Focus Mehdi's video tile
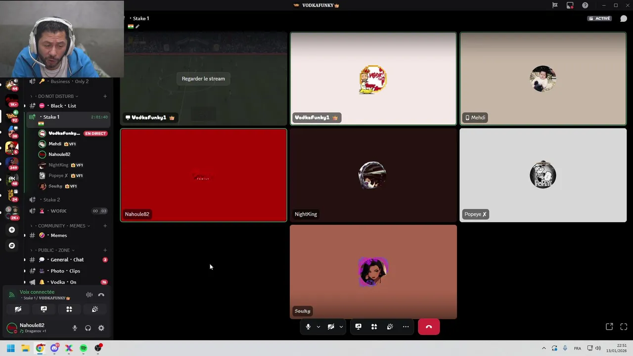633x356 pixels. (x=543, y=79)
